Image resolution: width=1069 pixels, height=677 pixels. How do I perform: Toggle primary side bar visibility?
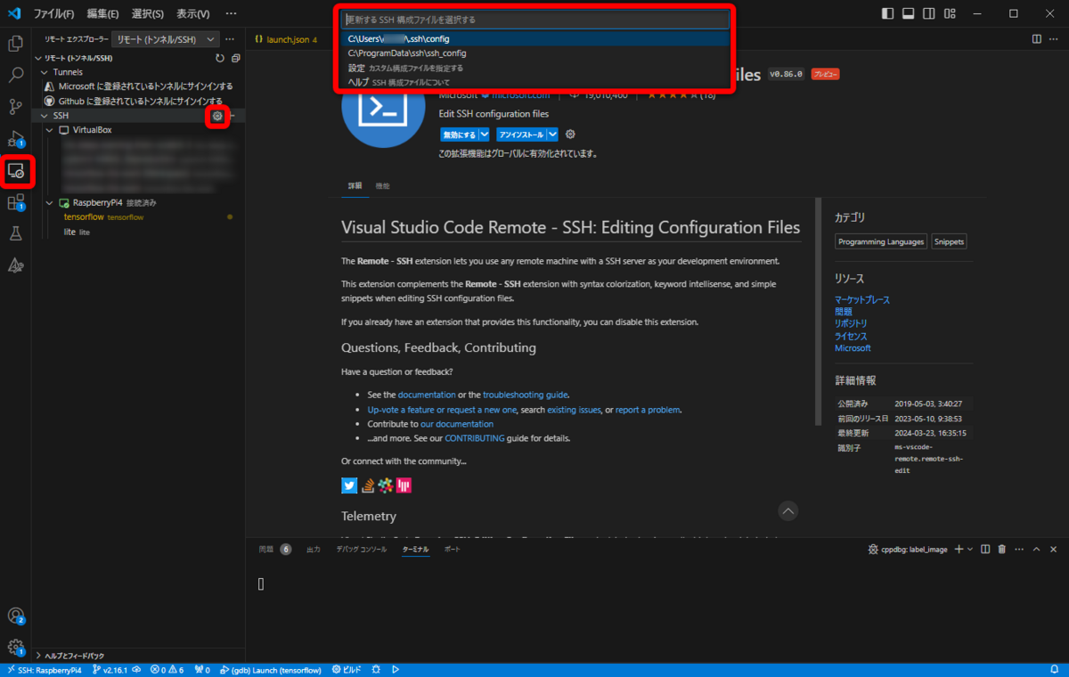pyautogui.click(x=887, y=13)
